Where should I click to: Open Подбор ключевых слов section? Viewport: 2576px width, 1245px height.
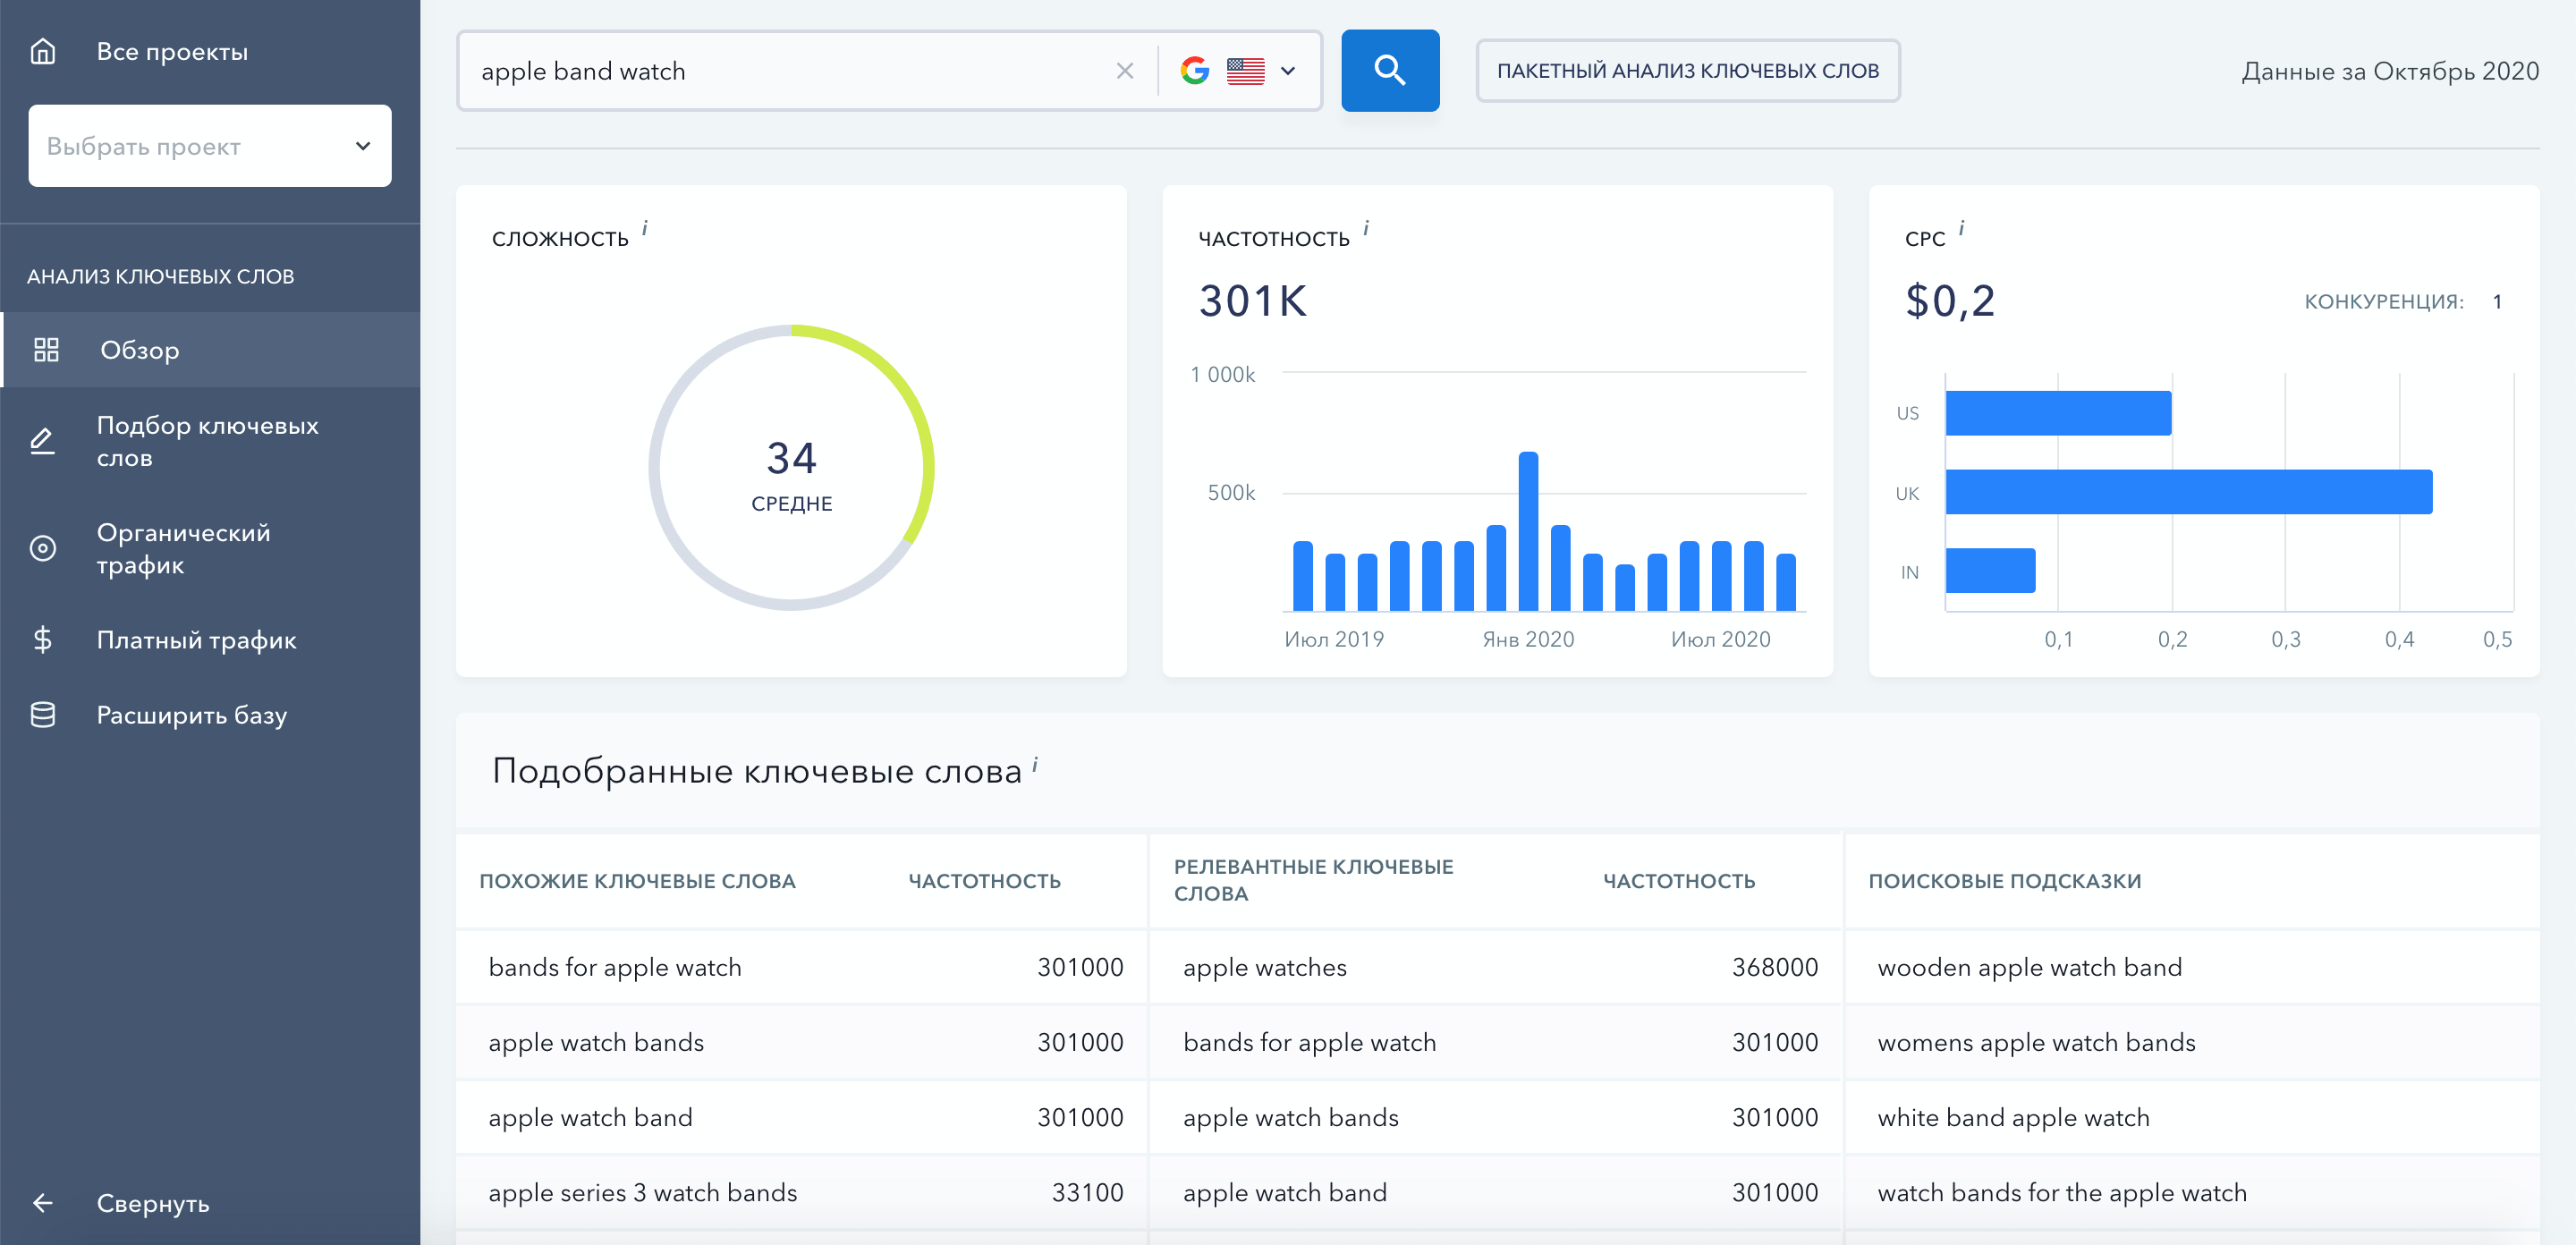point(207,441)
